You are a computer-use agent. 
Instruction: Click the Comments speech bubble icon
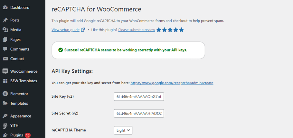(x=5, y=49)
